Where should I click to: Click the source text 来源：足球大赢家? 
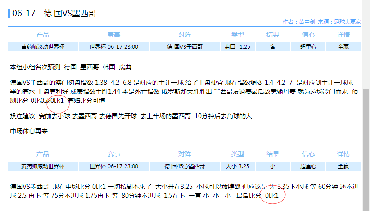339,22
